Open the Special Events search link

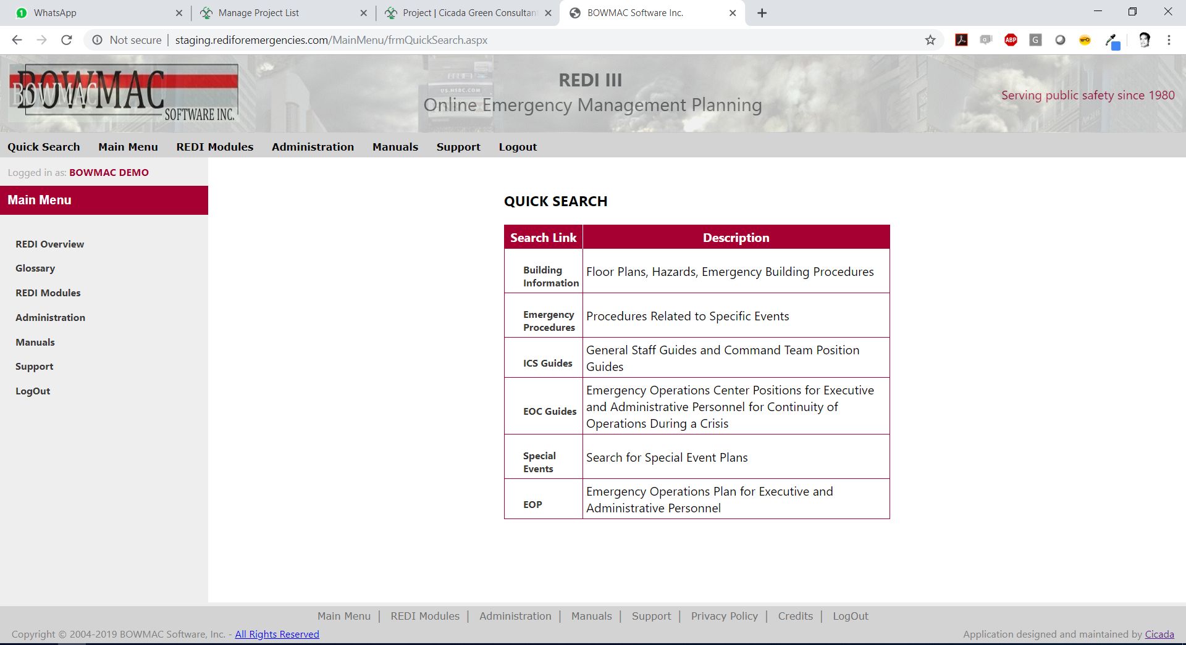(539, 462)
